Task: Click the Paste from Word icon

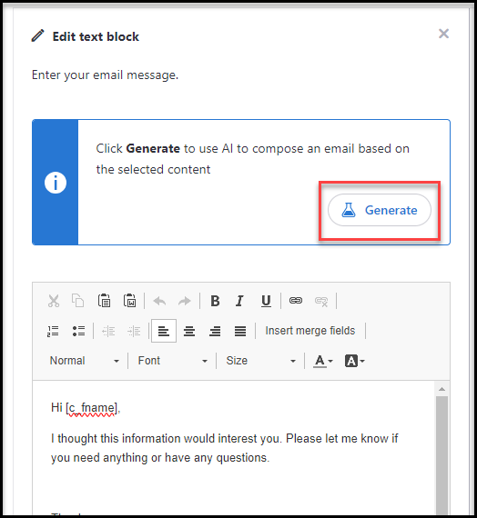Action: coord(129,301)
